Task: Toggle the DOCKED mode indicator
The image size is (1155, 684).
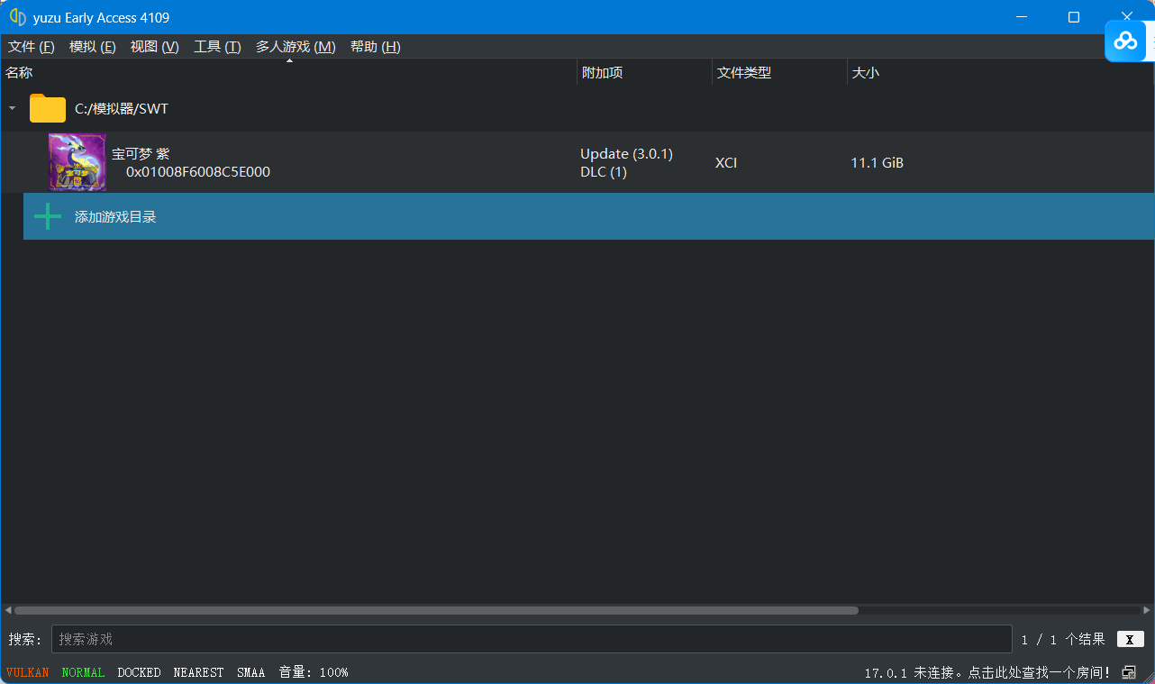Action: coord(140,672)
